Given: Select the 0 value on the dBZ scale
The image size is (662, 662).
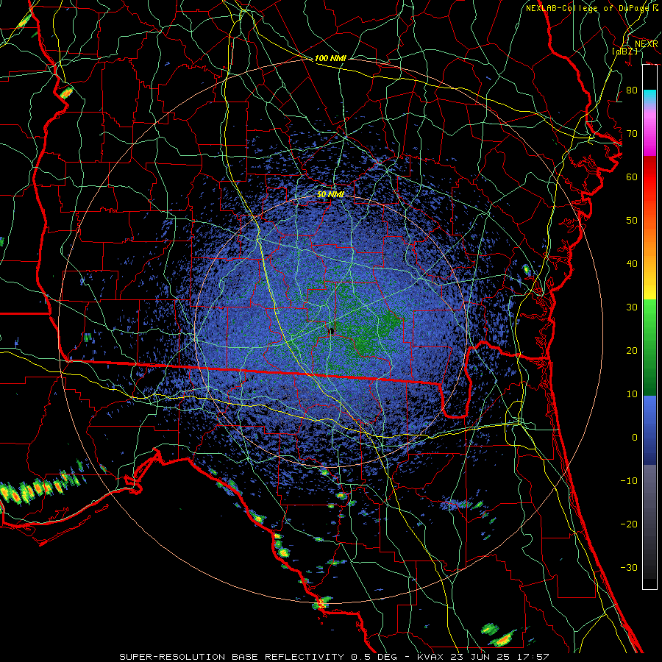Looking at the screenshot, I should point(635,438).
